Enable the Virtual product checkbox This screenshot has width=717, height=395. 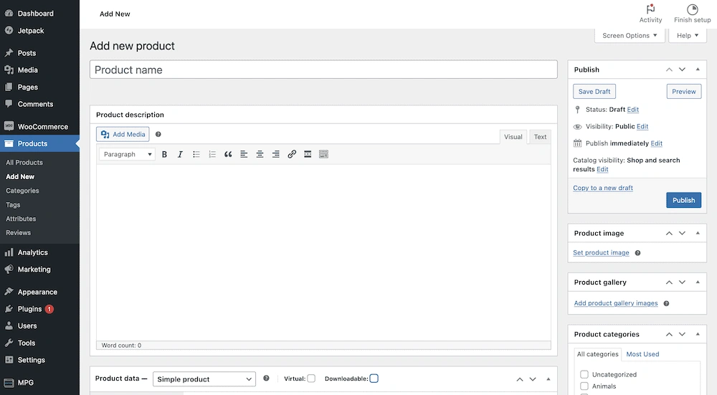(311, 379)
